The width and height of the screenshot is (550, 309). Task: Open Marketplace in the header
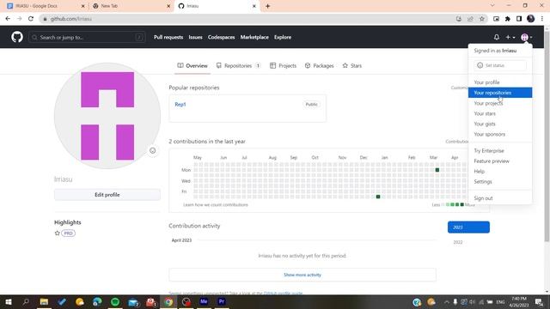coord(254,37)
